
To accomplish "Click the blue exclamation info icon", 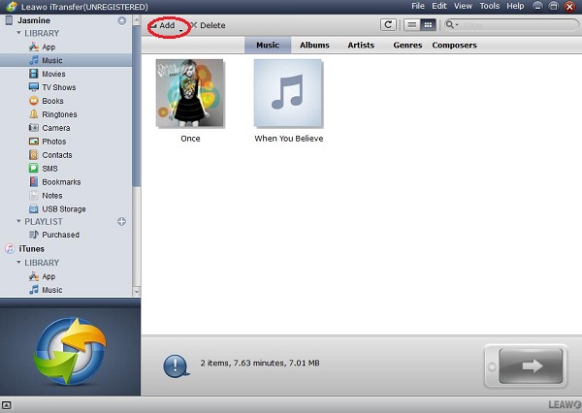I will tap(176, 365).
